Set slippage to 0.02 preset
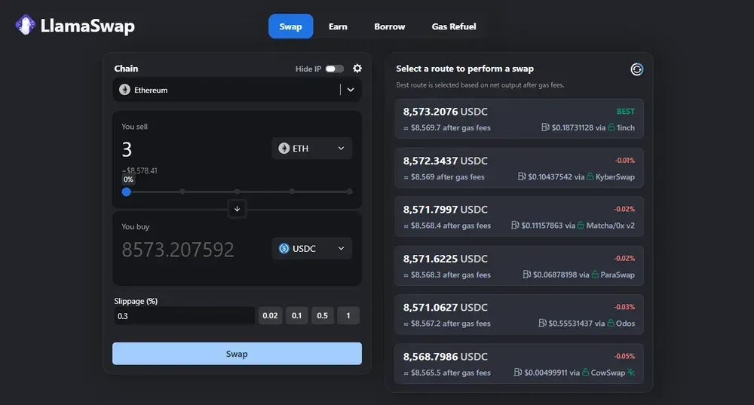The image size is (754, 405). tap(270, 315)
